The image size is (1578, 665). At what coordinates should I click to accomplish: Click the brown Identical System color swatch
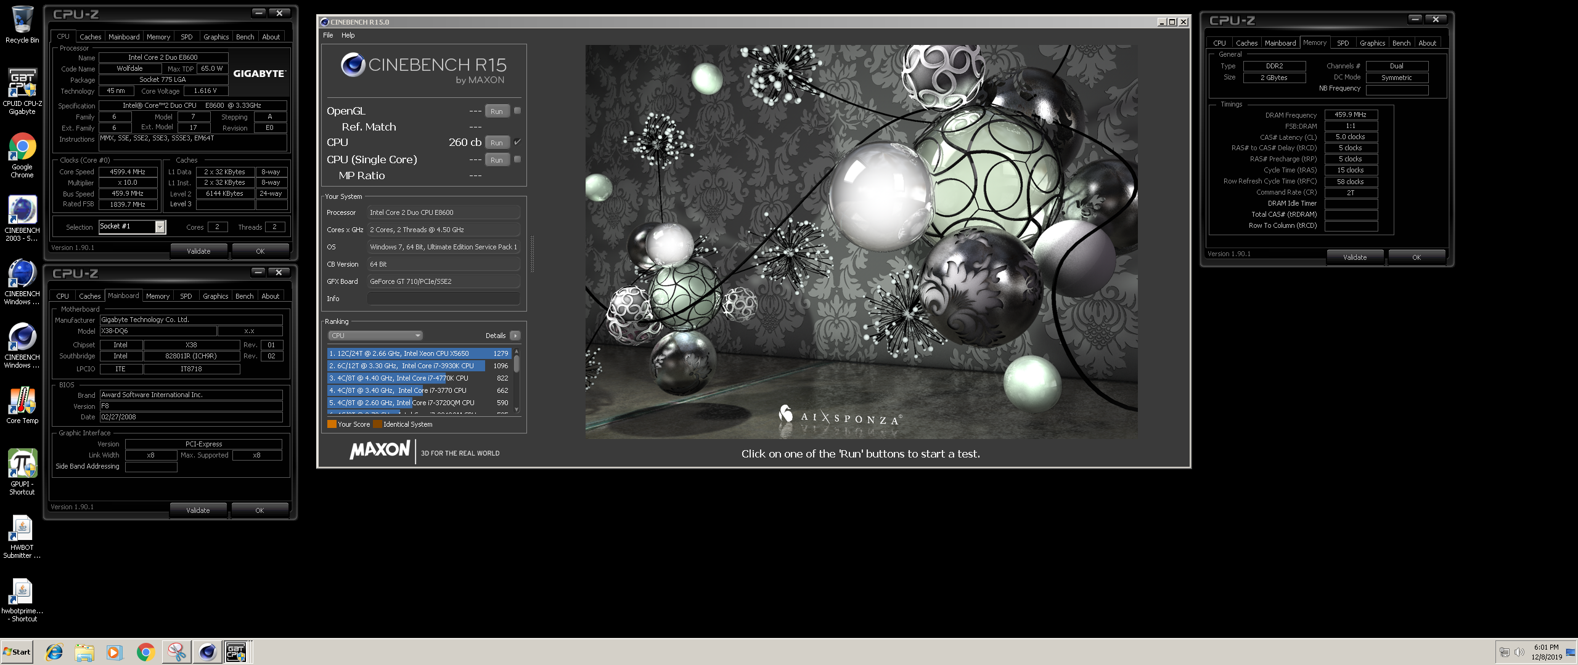tap(377, 424)
